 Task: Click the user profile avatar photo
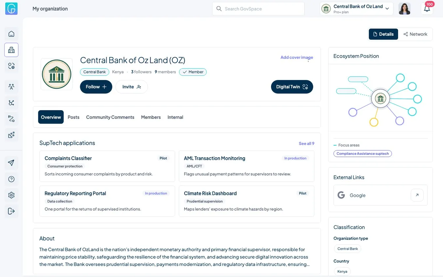405,9
